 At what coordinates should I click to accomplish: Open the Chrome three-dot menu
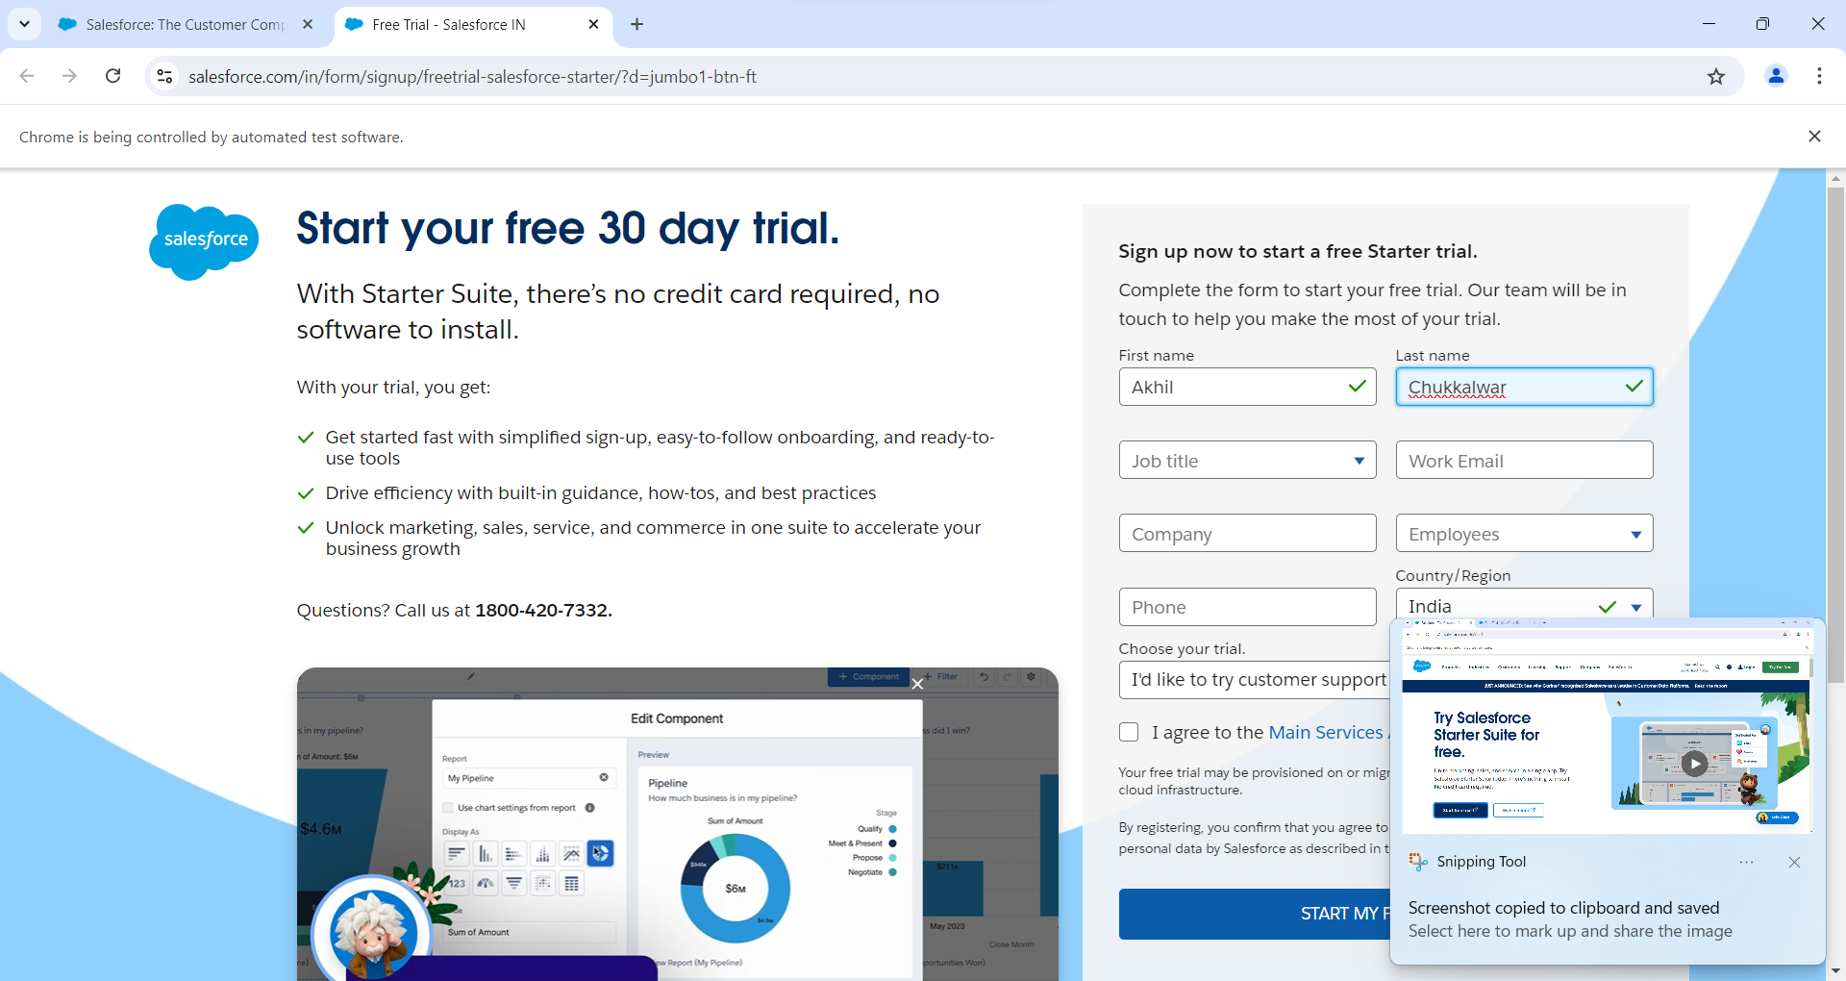coord(1819,76)
